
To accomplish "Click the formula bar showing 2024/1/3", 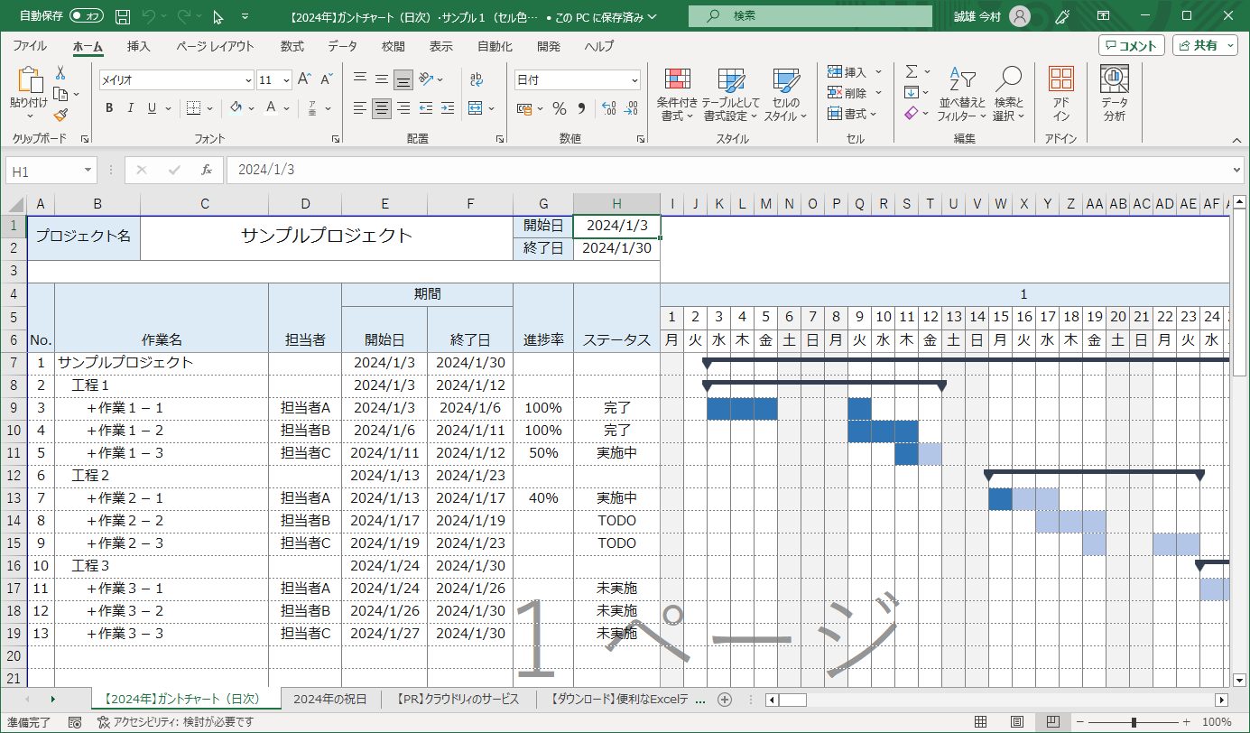I will click(722, 170).
